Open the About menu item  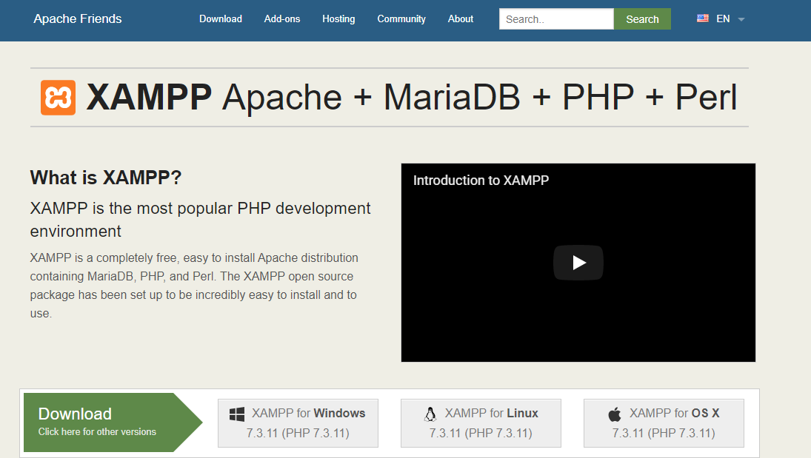pos(460,18)
